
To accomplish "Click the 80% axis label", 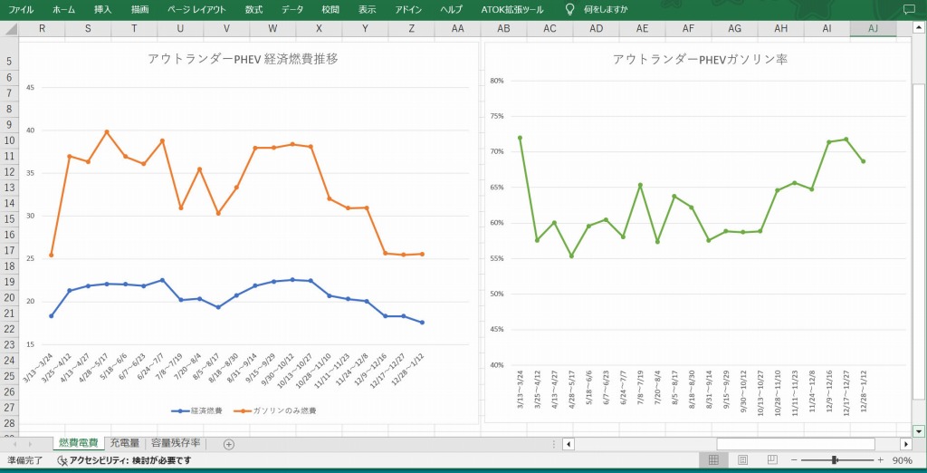I will (x=497, y=81).
